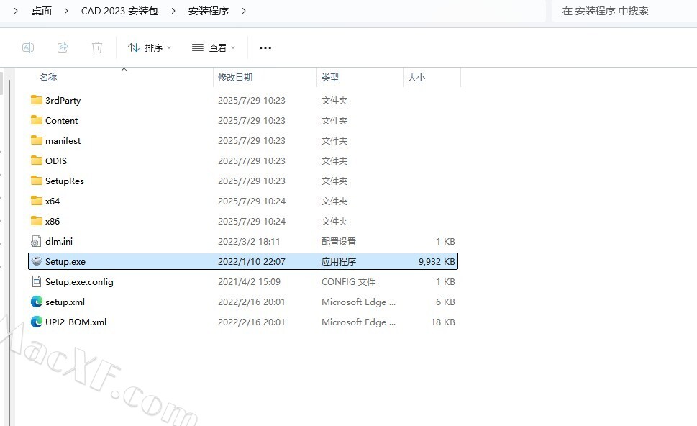Click the 1 KB size of dlm.ini
The width and height of the screenshot is (697, 426).
445,242
